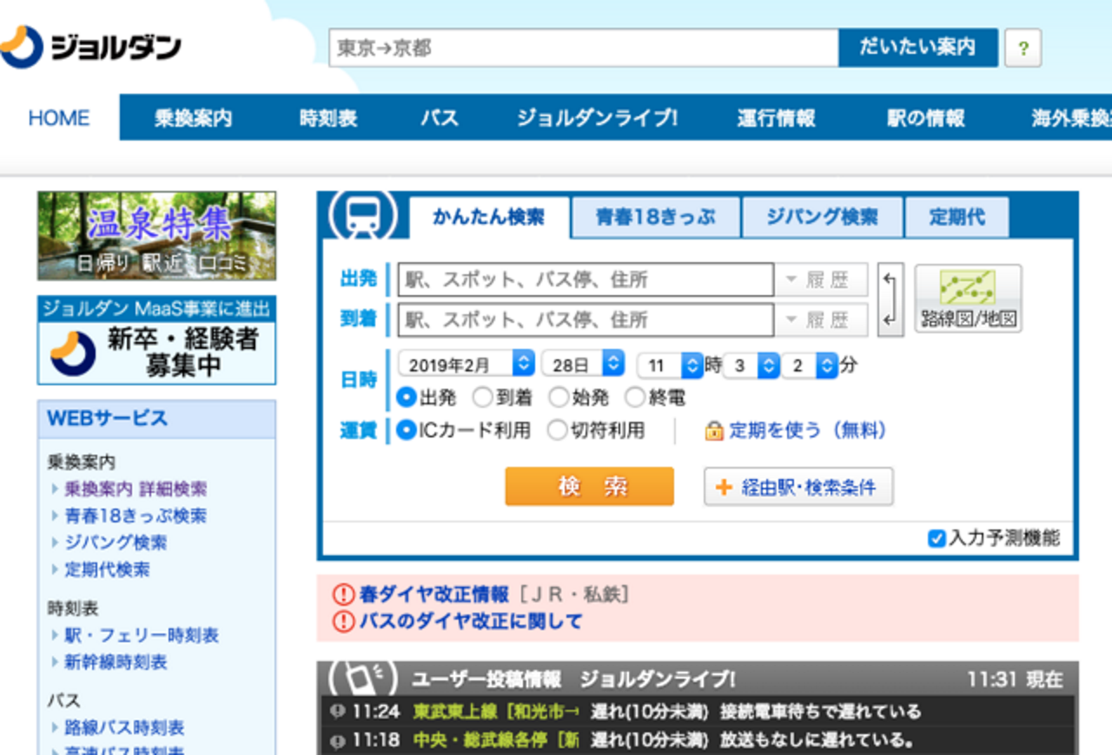This screenshot has width=1112, height=755.
Task: Click the ? help button next to だいたい案内
Action: coord(1023,48)
